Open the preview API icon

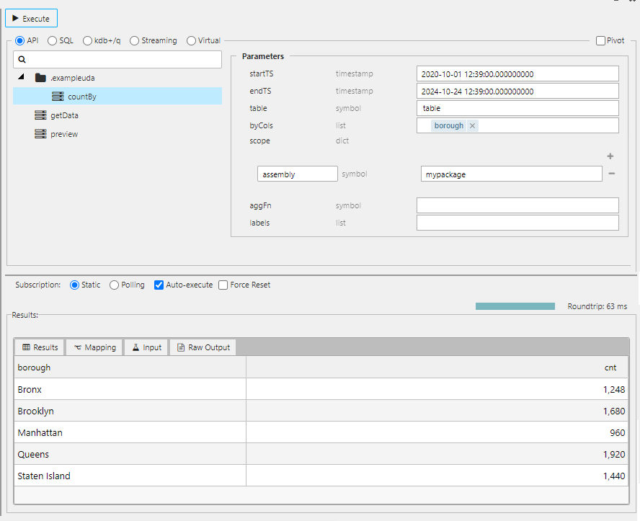coord(41,133)
